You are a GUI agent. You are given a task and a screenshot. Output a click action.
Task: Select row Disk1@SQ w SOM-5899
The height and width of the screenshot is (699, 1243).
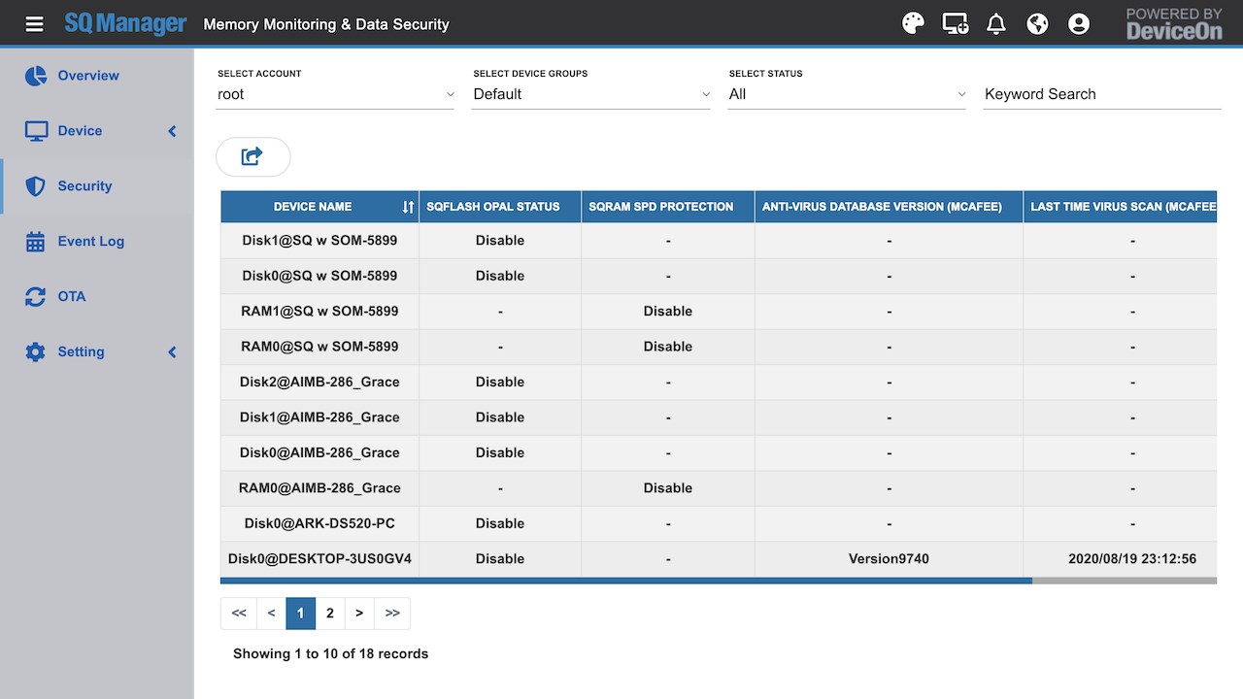(x=719, y=241)
